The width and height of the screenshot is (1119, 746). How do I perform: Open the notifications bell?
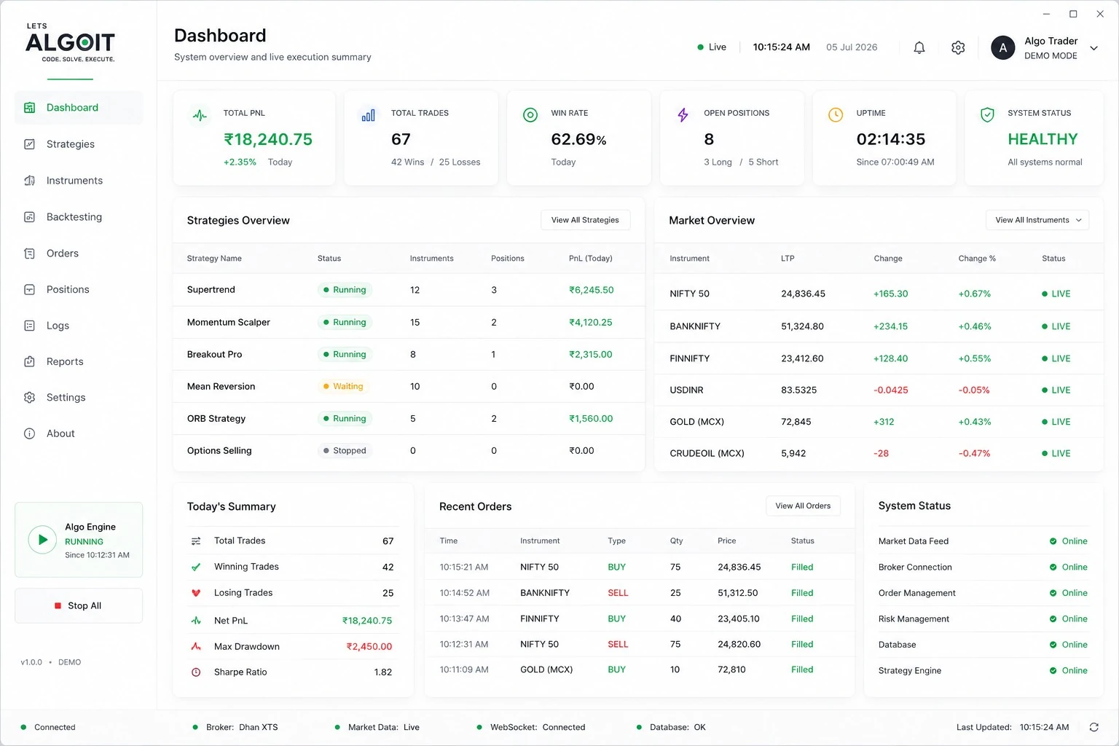point(919,47)
